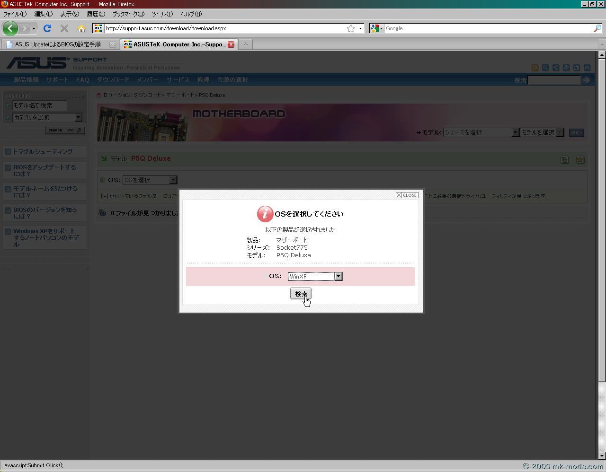Open the WinXP OS dropdown in dialog
The image size is (606, 472).
click(x=338, y=276)
